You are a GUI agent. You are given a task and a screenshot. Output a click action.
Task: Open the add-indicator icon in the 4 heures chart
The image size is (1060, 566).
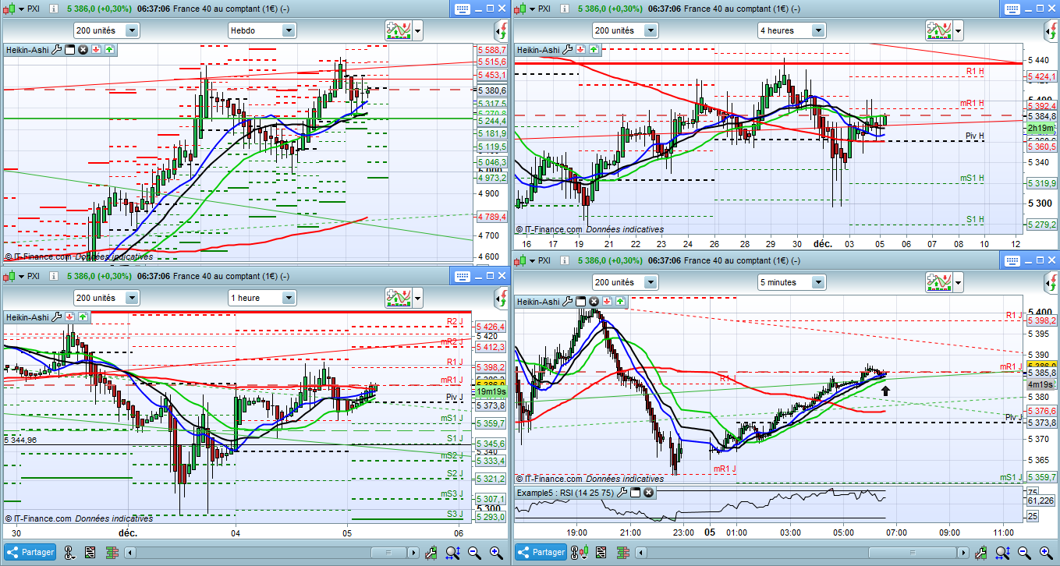click(939, 30)
